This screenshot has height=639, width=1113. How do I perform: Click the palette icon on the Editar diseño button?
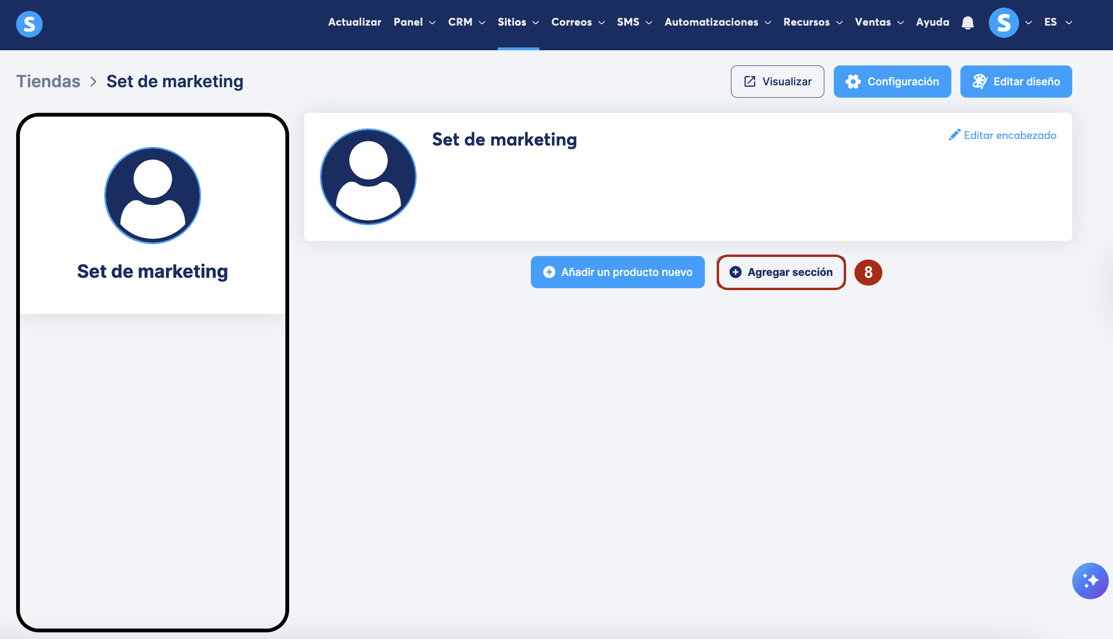(979, 82)
